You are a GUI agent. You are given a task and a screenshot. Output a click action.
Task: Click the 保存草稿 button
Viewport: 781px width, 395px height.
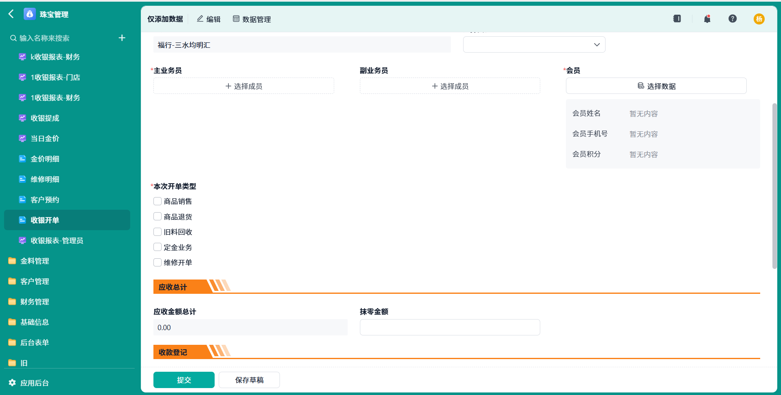[249, 380]
